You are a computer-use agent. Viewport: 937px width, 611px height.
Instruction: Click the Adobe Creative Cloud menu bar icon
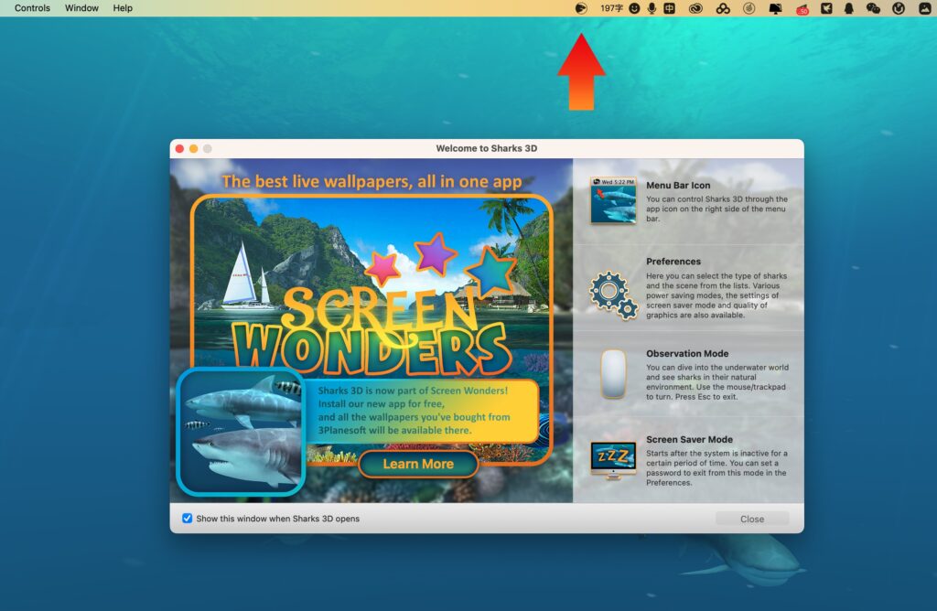tap(695, 8)
